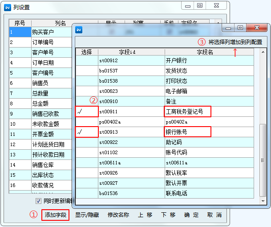Tick the 选择 cell for the 备注 row
This screenshot has width=271, height=227.
pyautogui.click(x=86, y=101)
